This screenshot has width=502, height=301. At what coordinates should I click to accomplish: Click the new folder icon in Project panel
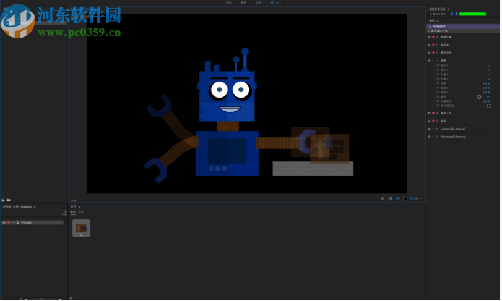[9, 200]
